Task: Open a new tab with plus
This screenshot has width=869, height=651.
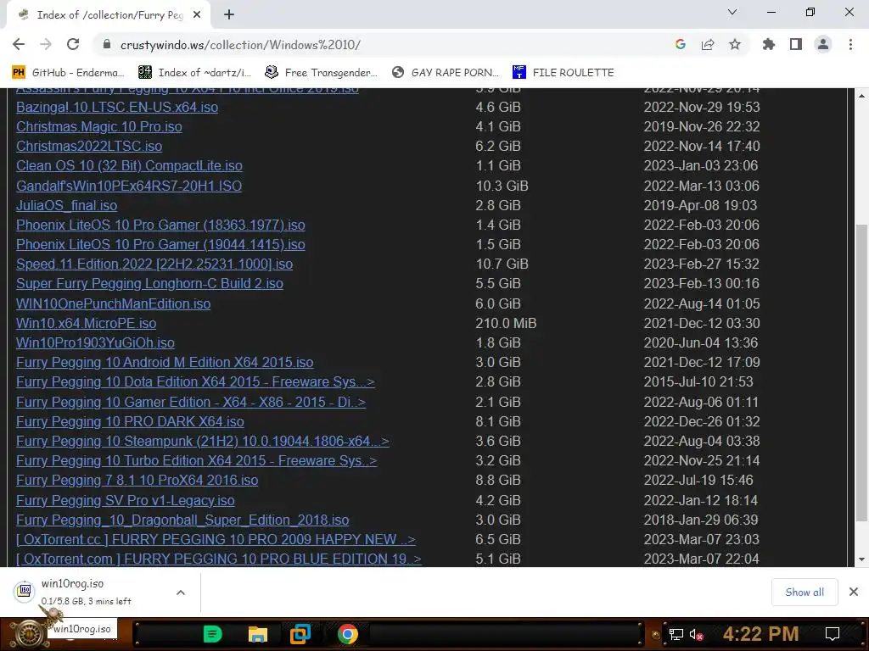Action: click(229, 15)
